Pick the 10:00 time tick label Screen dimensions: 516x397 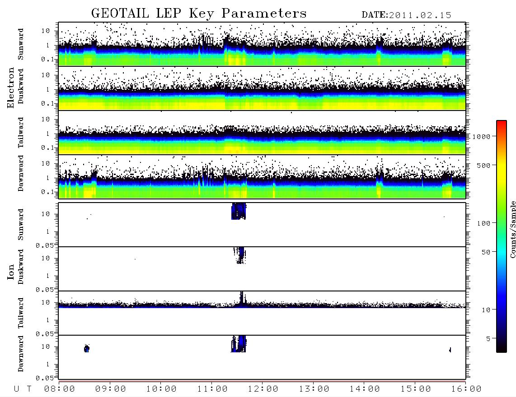click(x=162, y=389)
